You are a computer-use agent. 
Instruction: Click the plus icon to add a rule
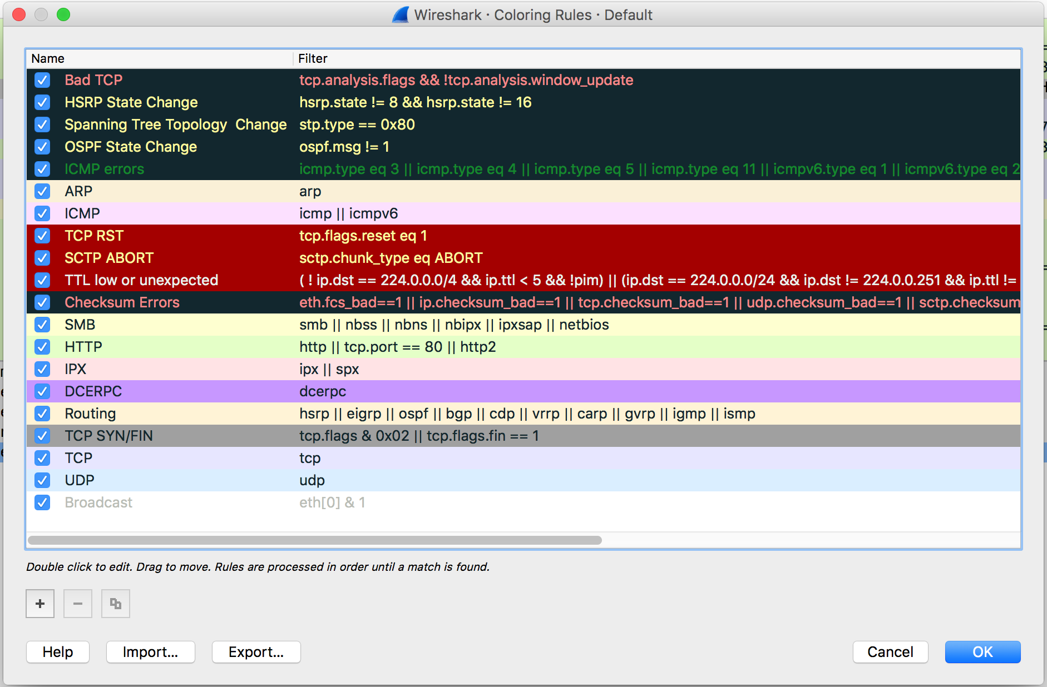(x=40, y=604)
